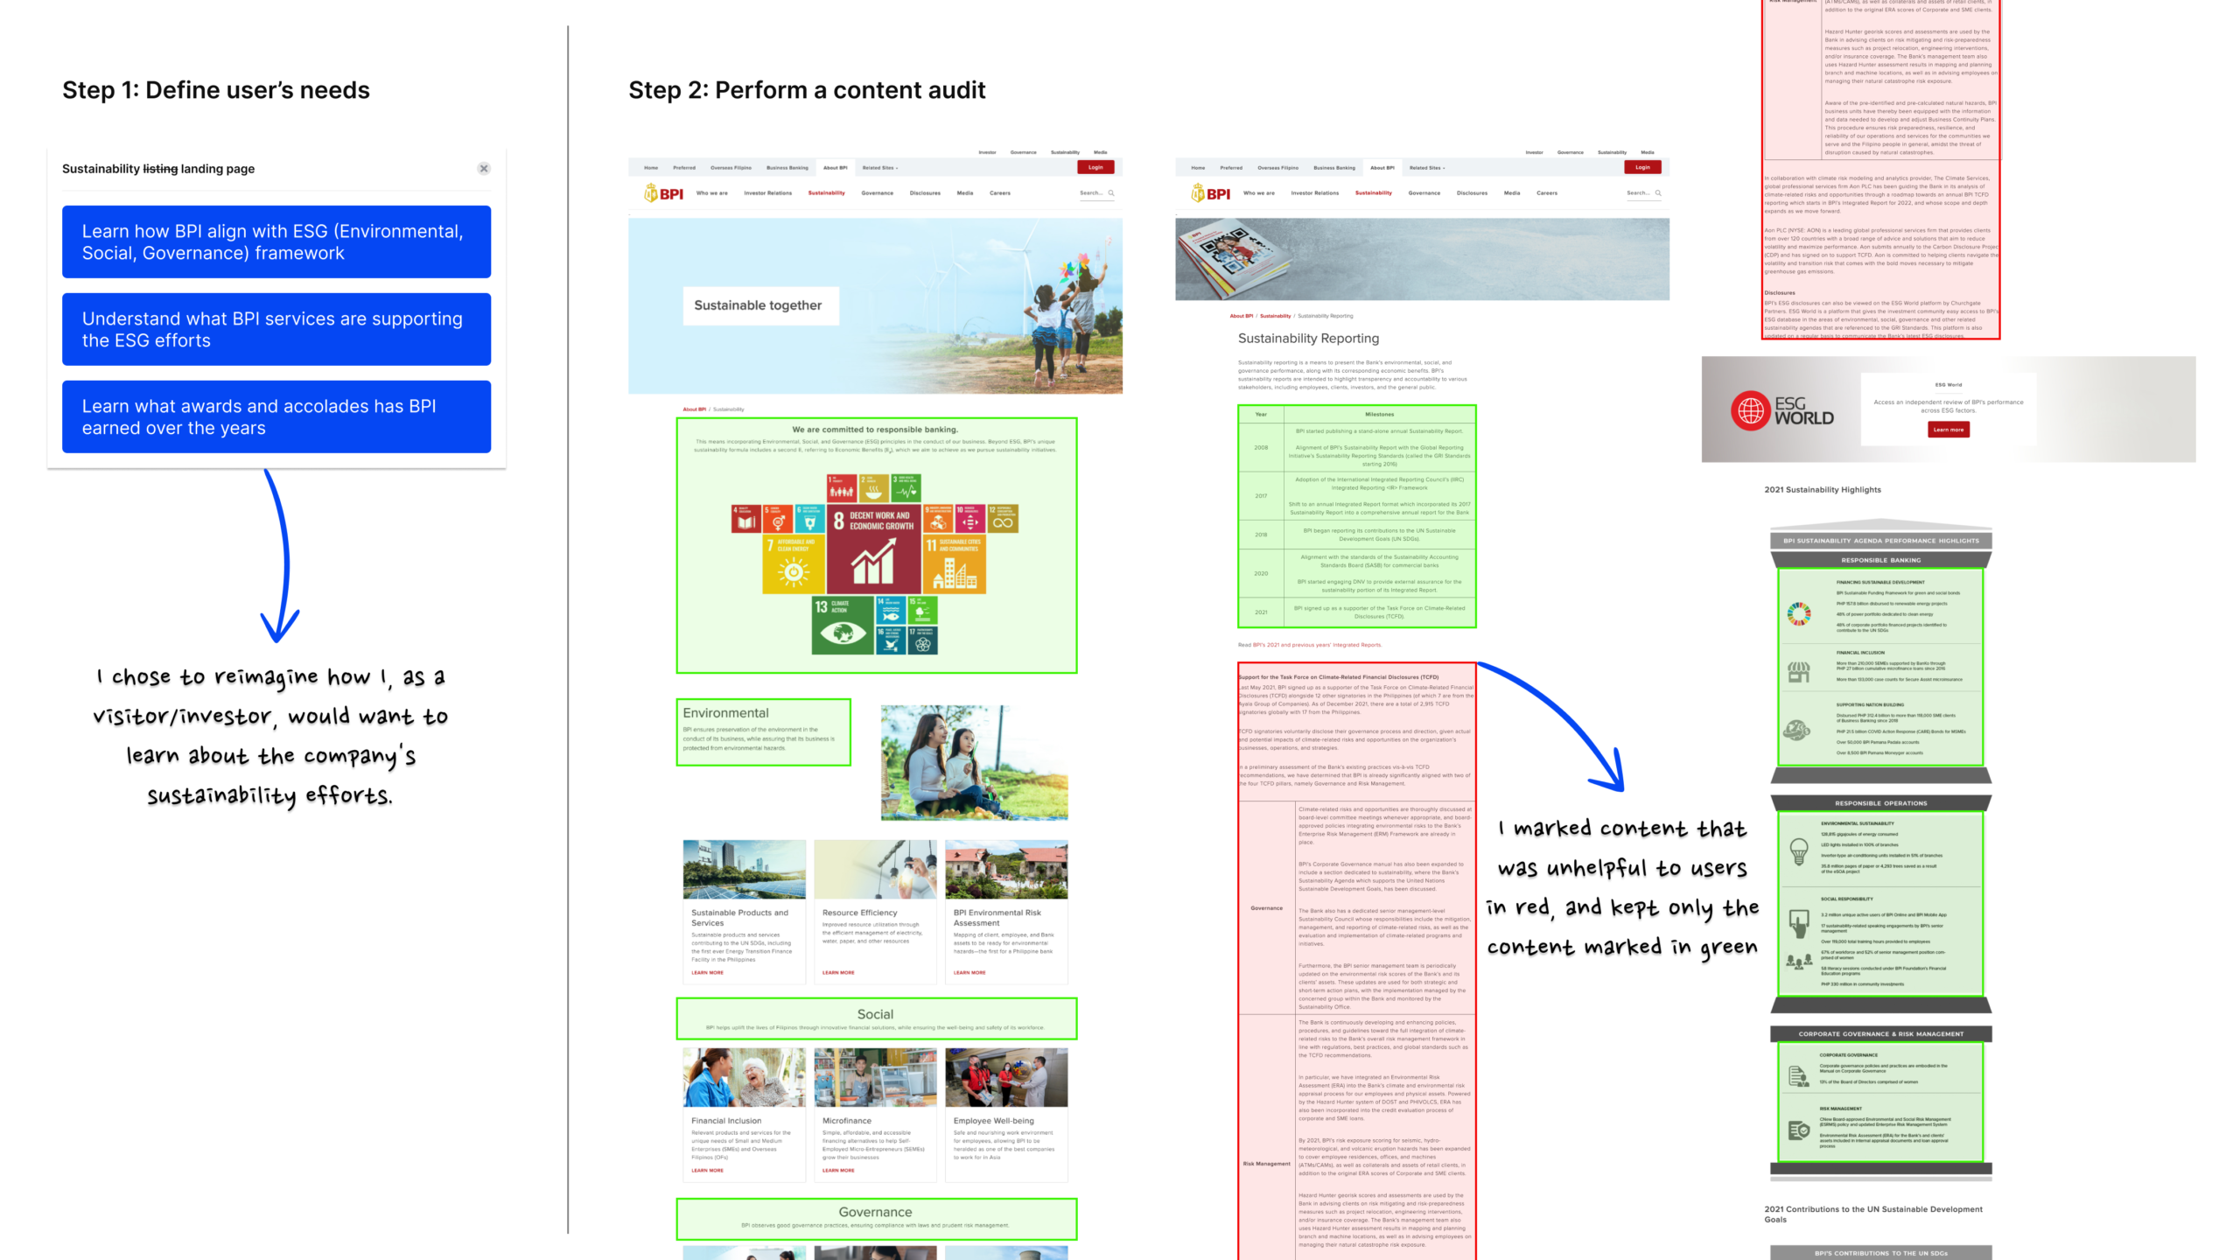This screenshot has width=2240, height=1260.
Task: Click the 'Governance' section heading
Action: coord(875,1212)
